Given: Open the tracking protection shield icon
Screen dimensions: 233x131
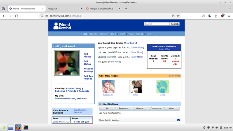Looking at the screenshot, I should 42,16.
